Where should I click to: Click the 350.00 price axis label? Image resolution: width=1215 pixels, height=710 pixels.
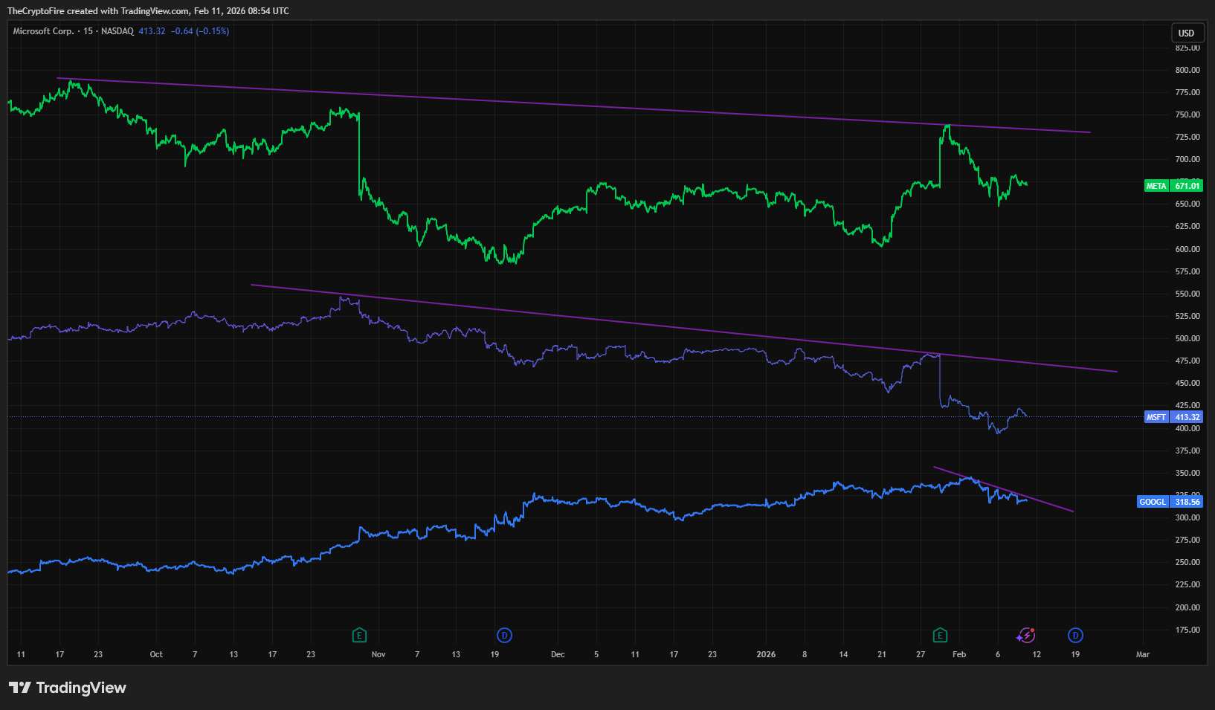click(1187, 473)
